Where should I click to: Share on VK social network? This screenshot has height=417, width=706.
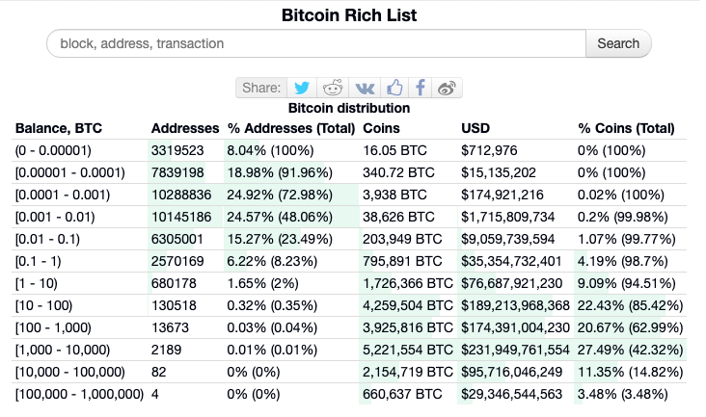[365, 88]
